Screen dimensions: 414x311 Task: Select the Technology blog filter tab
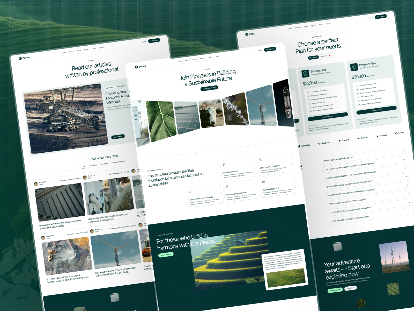click(x=93, y=165)
